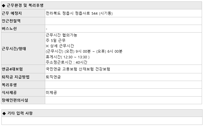204x126 pixels.
Task: Click the diamond icon beside 근무환경 및 복리후생
Action: pos(4,6)
